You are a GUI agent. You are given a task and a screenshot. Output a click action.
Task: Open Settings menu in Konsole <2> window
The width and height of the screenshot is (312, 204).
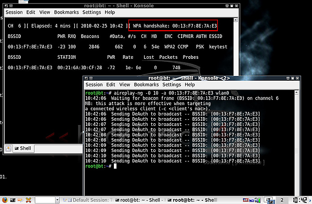click(x=172, y=85)
